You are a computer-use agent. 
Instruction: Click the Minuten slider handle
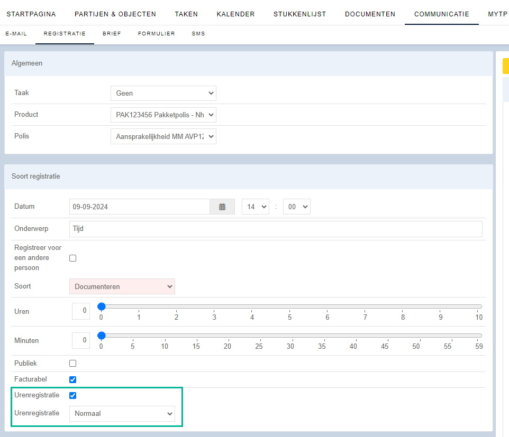[102, 336]
